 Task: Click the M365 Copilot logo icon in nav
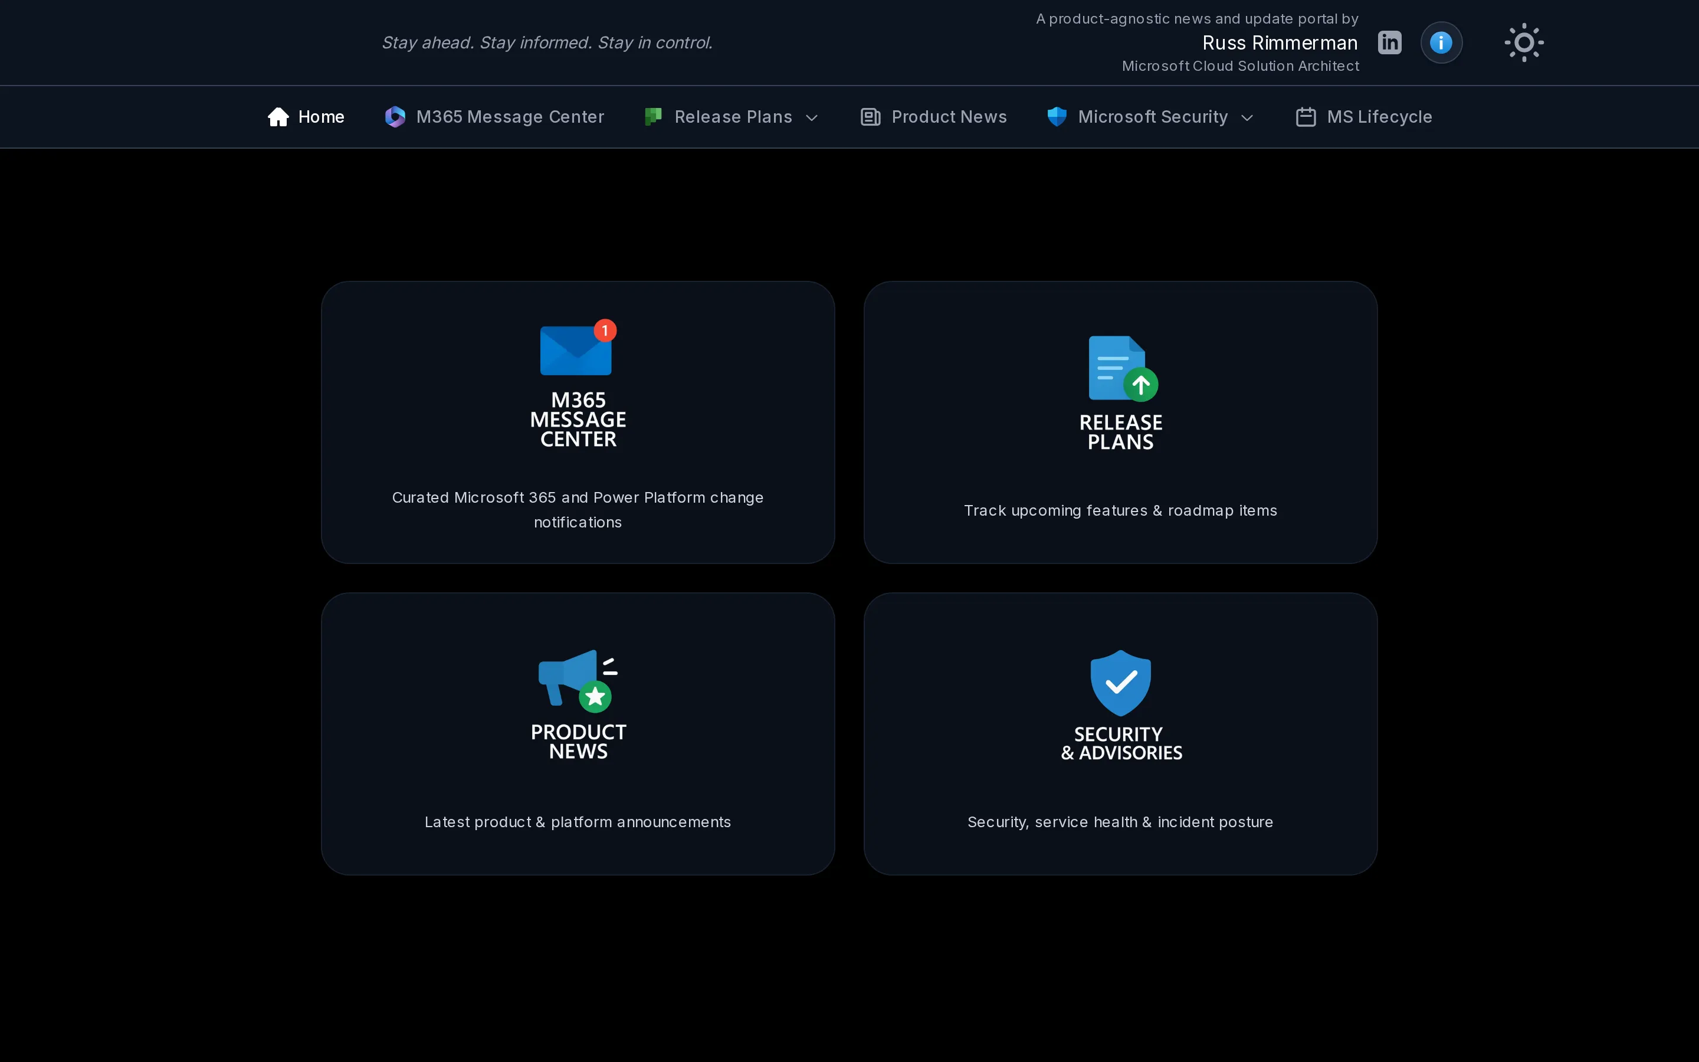point(395,117)
